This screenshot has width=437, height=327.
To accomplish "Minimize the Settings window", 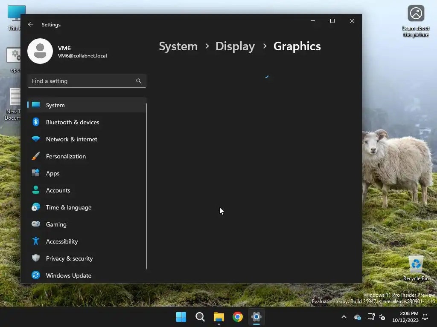I will pyautogui.click(x=313, y=21).
